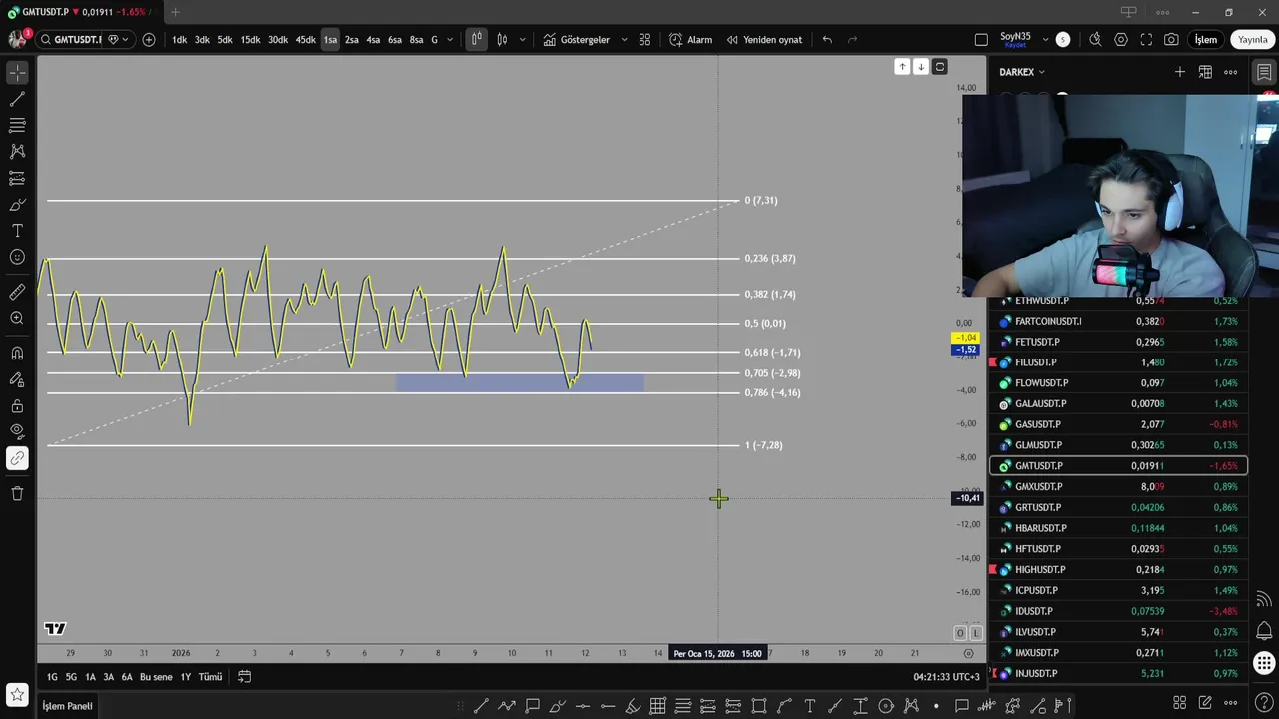Select the G daily timeframe
The height and width of the screenshot is (719, 1279).
434,40
